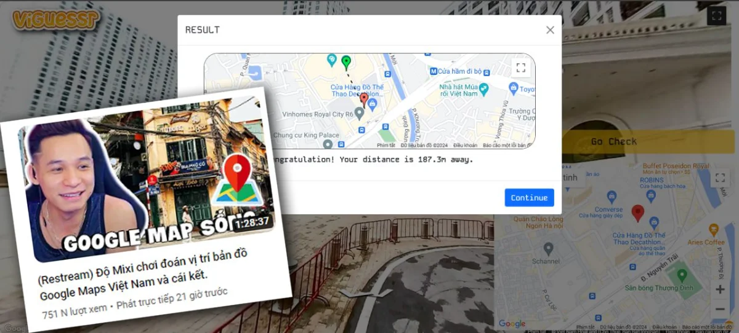Click the Continue button in result dialog
The image size is (739, 333).
[x=529, y=197]
